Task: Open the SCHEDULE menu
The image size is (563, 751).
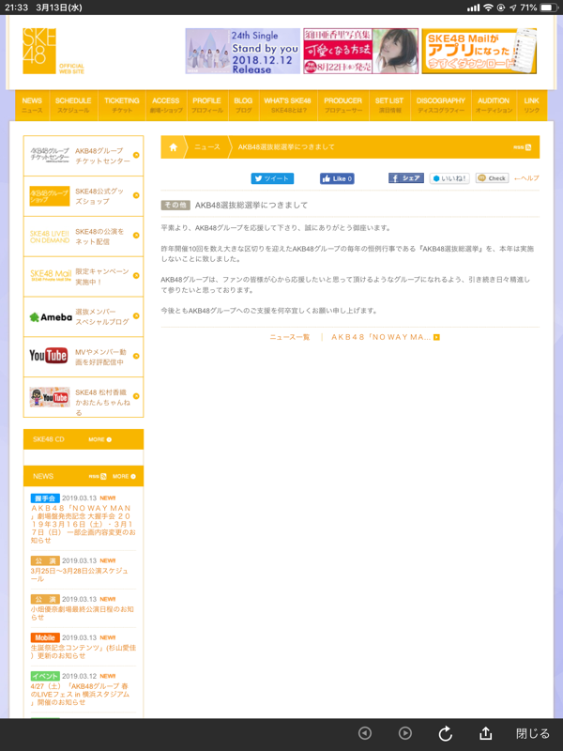Action: click(x=73, y=105)
